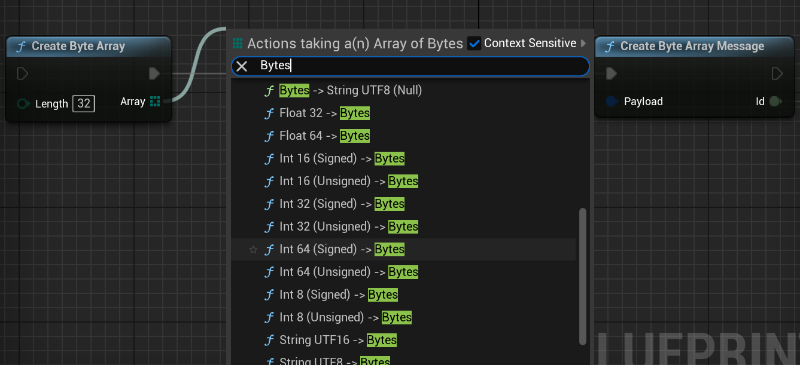Click exec output pin of Create Byte Array Message
Screen dimensions: 800x365
pyautogui.click(x=777, y=73)
